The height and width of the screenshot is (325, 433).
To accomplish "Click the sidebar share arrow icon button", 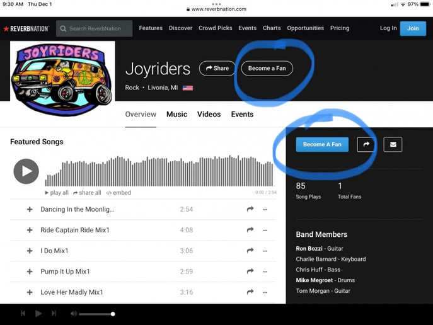I will (x=366, y=144).
